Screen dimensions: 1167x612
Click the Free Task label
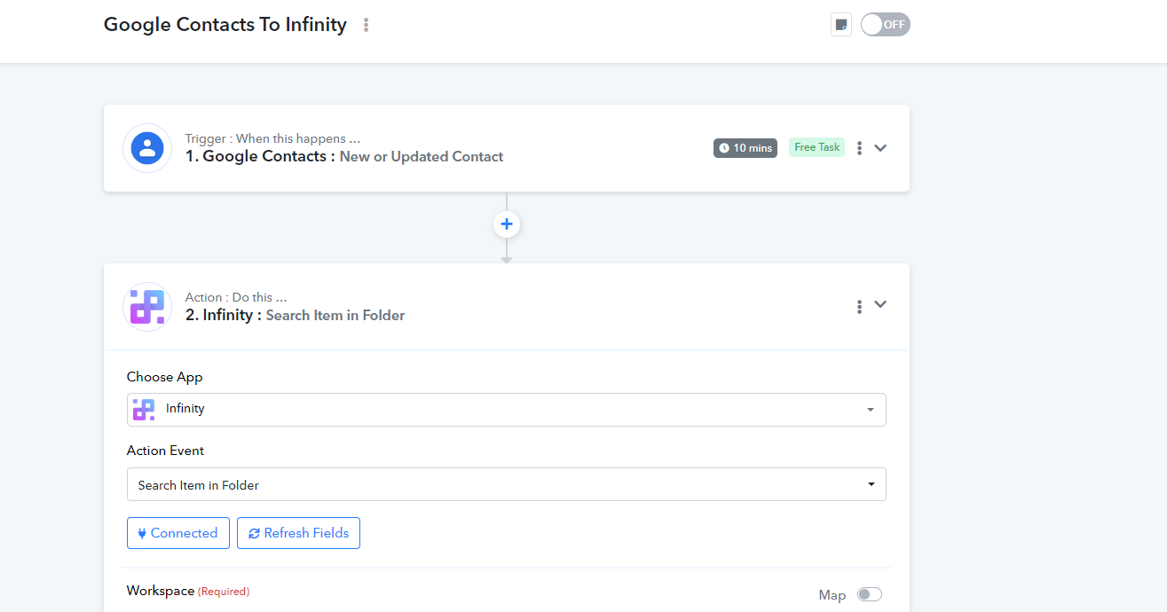tap(816, 147)
